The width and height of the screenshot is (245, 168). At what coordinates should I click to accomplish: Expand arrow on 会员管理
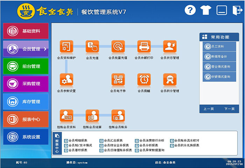tap(45, 49)
